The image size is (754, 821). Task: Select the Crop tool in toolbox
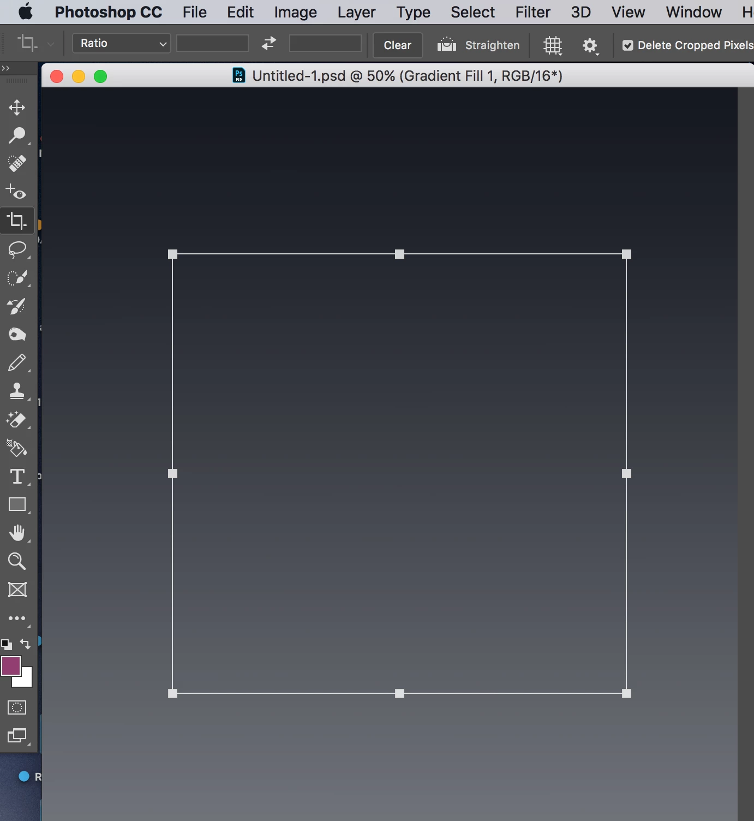coord(17,221)
